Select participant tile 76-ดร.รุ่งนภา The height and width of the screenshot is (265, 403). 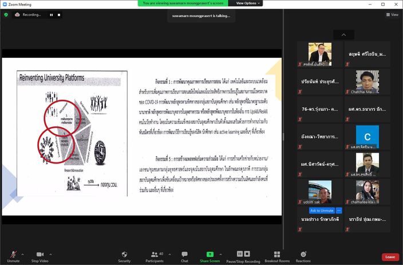[320, 109]
